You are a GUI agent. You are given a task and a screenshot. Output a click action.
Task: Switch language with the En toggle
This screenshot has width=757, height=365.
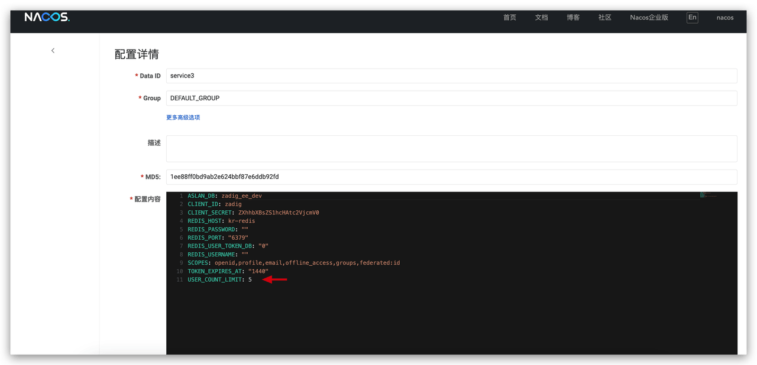(692, 18)
